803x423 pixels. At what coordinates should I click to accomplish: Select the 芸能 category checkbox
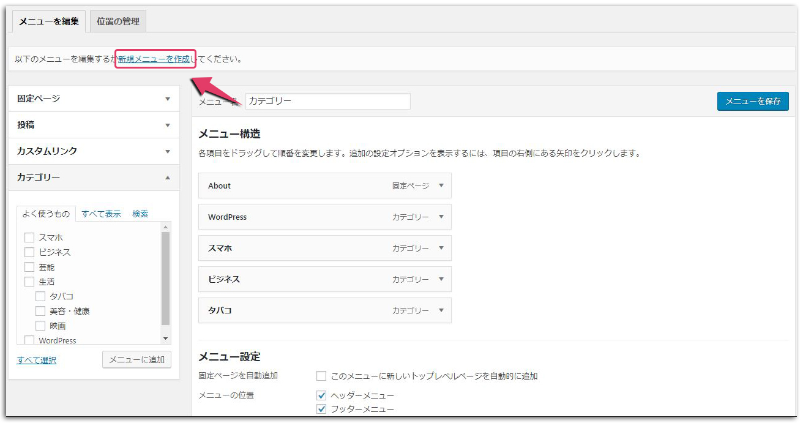pyautogui.click(x=29, y=266)
